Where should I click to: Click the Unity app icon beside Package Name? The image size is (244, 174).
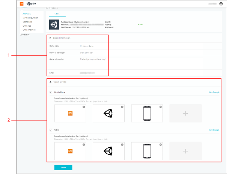[x=54, y=24]
